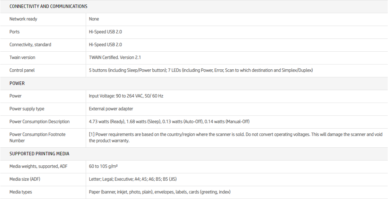Click the TWAIN Certified. Version 2.1 text

(x=115, y=58)
